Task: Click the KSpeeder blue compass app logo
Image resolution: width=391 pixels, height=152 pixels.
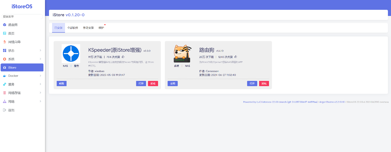Action: pos(71,53)
